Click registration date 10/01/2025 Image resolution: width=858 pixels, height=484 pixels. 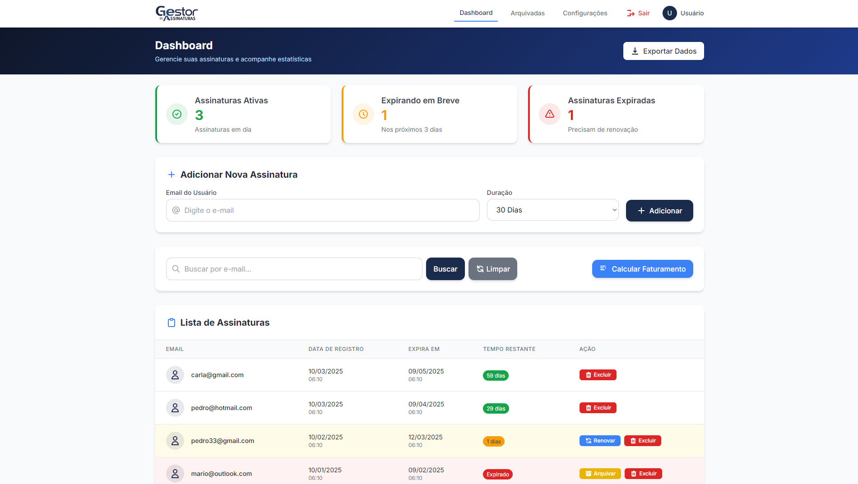click(x=325, y=470)
